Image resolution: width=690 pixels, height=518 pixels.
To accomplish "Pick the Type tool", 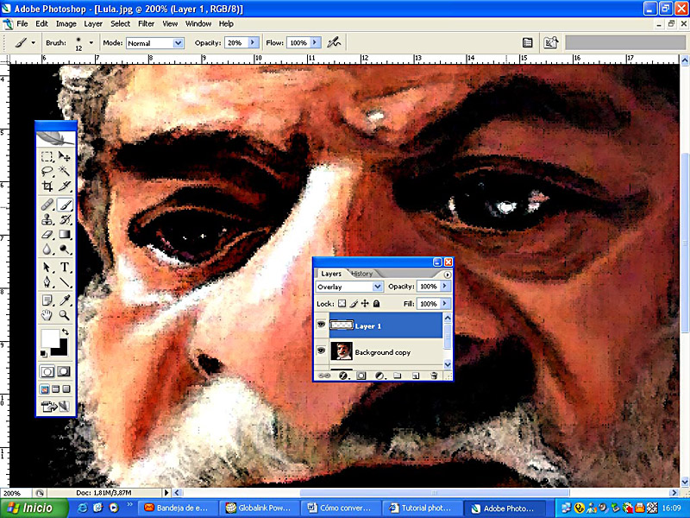I will 65,267.
